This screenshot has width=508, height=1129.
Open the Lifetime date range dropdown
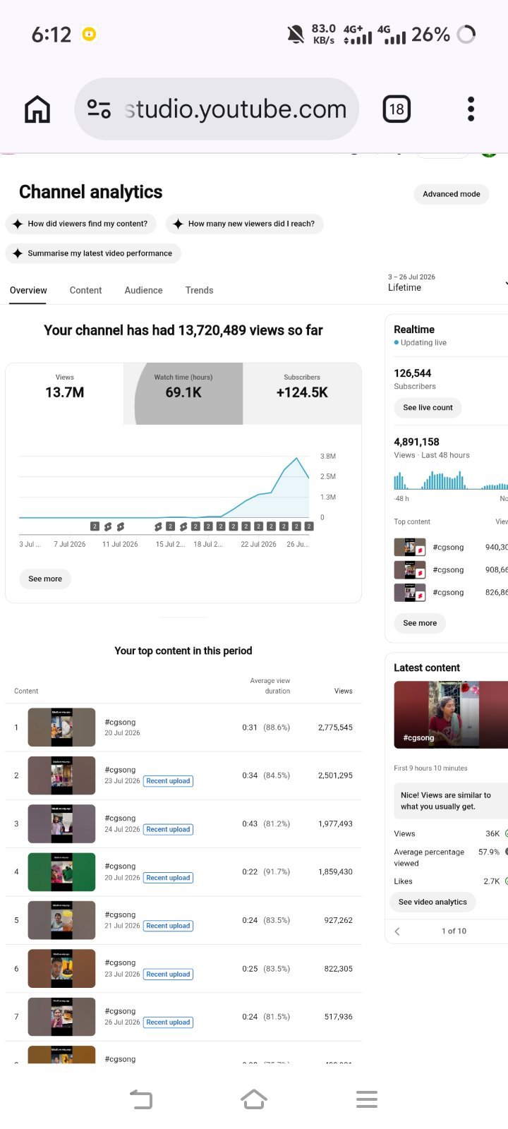pos(447,282)
